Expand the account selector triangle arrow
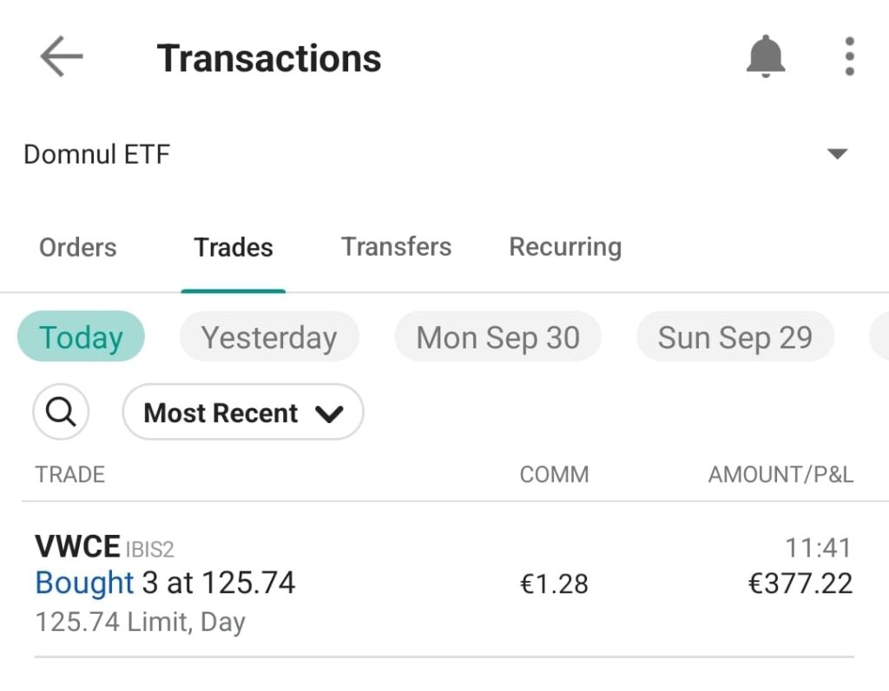 coord(837,154)
